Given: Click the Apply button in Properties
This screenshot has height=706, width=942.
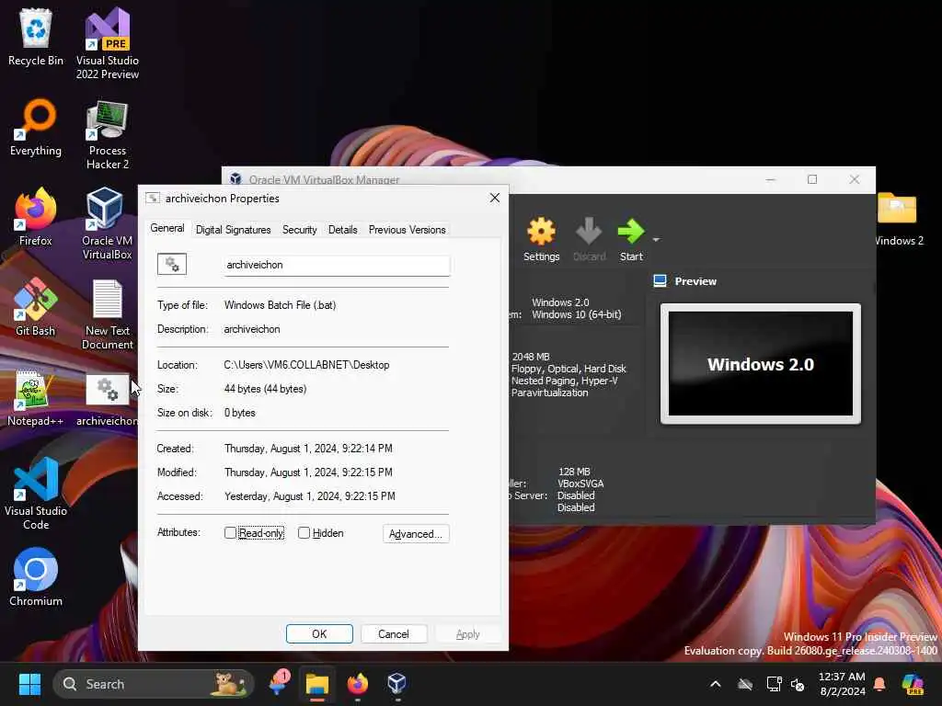Looking at the screenshot, I should click(467, 634).
